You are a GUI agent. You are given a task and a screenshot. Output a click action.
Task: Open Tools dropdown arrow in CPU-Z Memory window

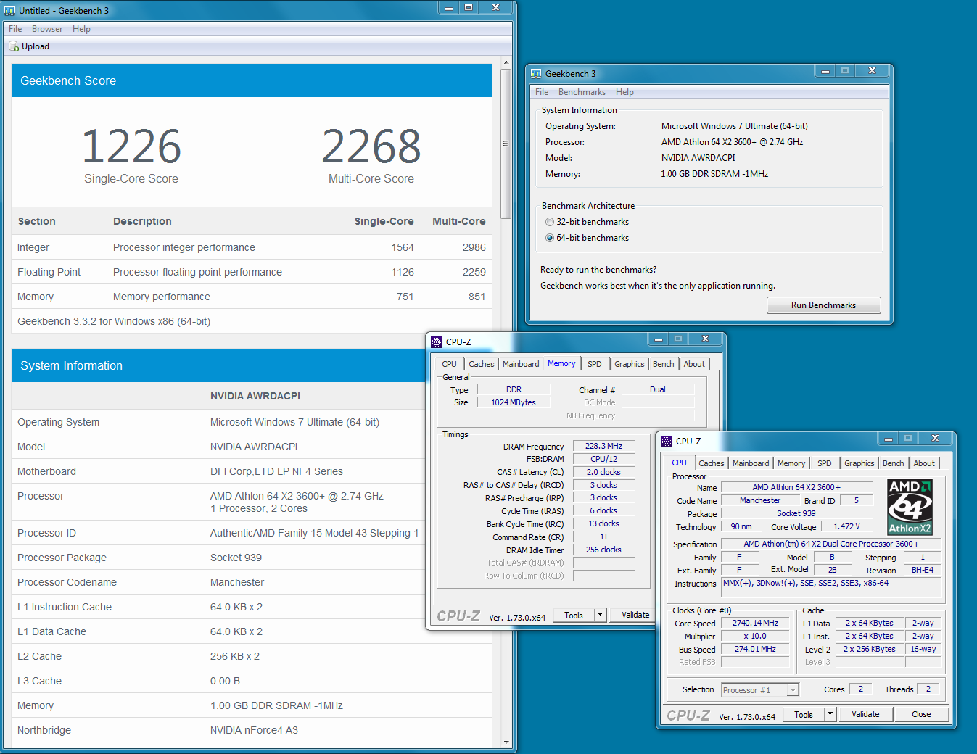coord(600,615)
